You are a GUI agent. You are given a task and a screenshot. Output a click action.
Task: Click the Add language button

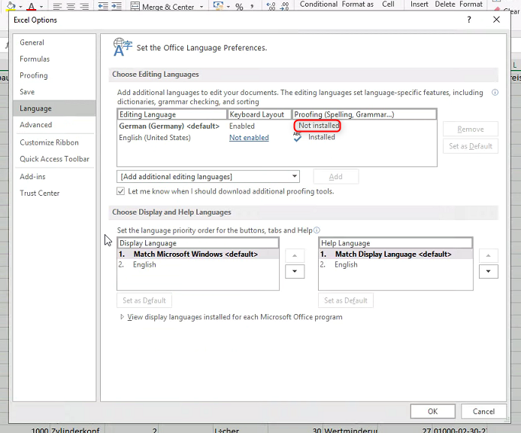pos(335,177)
